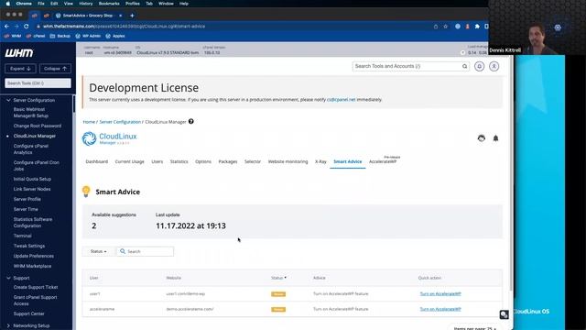
Task: Open the X-Ray tab
Action: pyautogui.click(x=320, y=161)
